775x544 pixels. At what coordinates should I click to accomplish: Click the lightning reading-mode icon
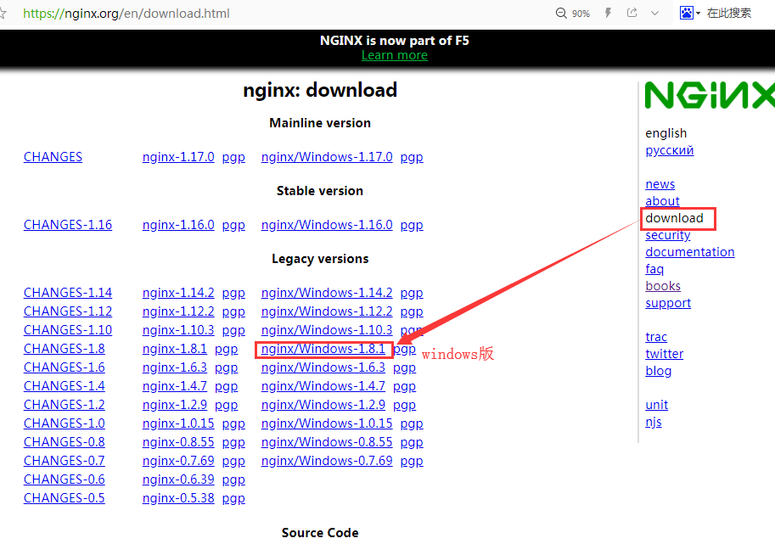(606, 13)
